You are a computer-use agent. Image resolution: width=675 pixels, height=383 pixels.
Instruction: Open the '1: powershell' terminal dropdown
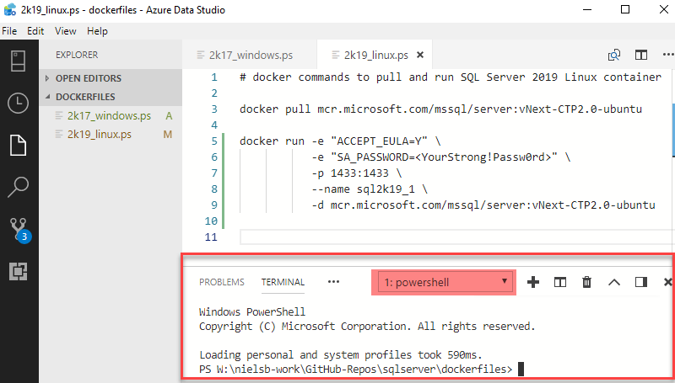pyautogui.click(x=445, y=282)
